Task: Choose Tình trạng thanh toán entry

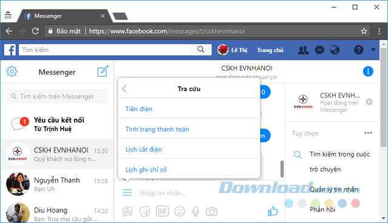Action: (x=189, y=129)
